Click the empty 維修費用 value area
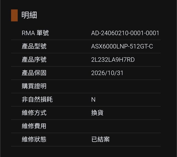The width and height of the screenshot is (177, 157). (125, 126)
